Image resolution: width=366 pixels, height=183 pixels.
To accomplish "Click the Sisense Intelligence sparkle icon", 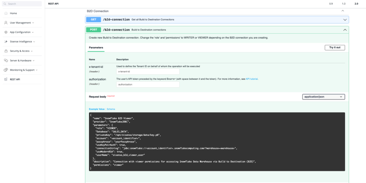I will (6, 42).
